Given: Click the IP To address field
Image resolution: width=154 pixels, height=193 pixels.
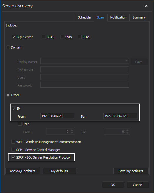Looking at the screenshot, I should [x=120, y=116].
